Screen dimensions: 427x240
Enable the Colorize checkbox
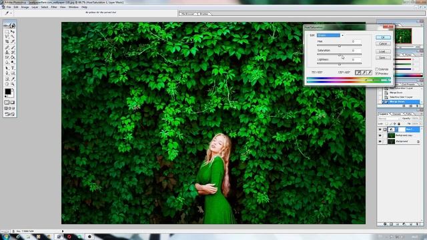point(377,69)
